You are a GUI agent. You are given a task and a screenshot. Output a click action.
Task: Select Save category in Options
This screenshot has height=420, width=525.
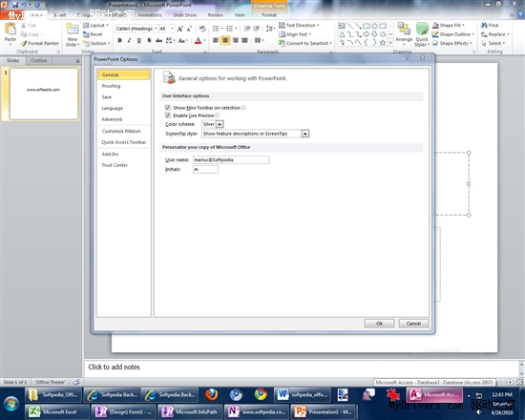123,97
